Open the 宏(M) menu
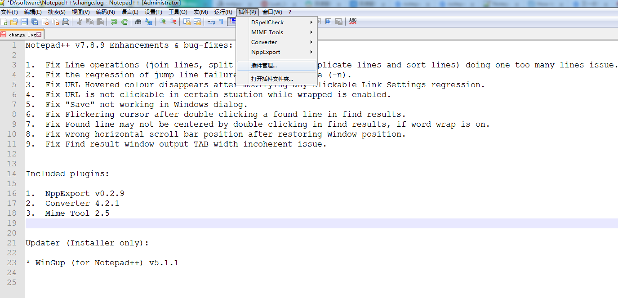The width and height of the screenshot is (618, 298). coord(201,12)
